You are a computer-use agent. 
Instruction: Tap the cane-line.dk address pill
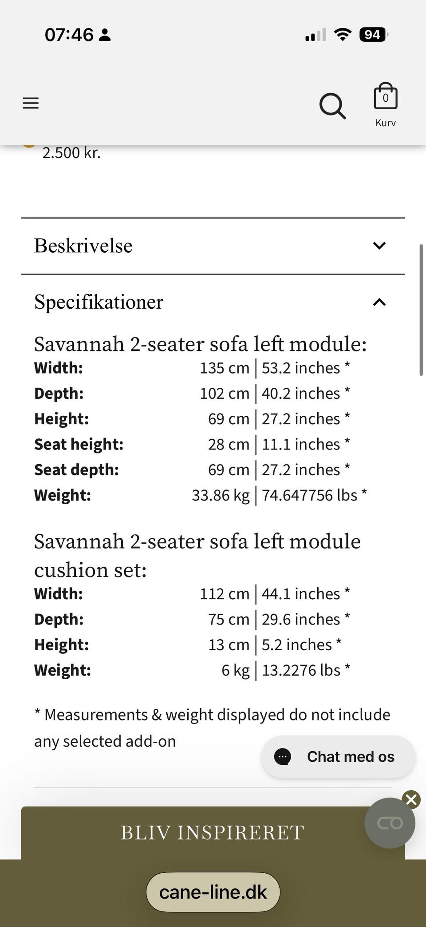(213, 892)
